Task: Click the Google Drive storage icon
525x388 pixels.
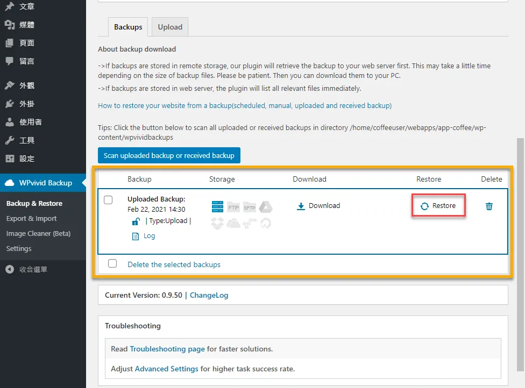Action: [266, 207]
